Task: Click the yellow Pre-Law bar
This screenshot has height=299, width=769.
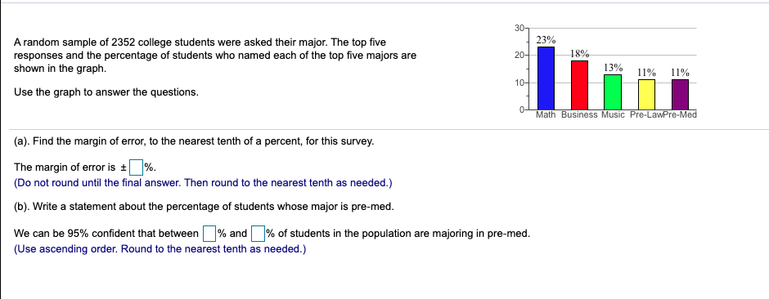Action: coord(646,95)
